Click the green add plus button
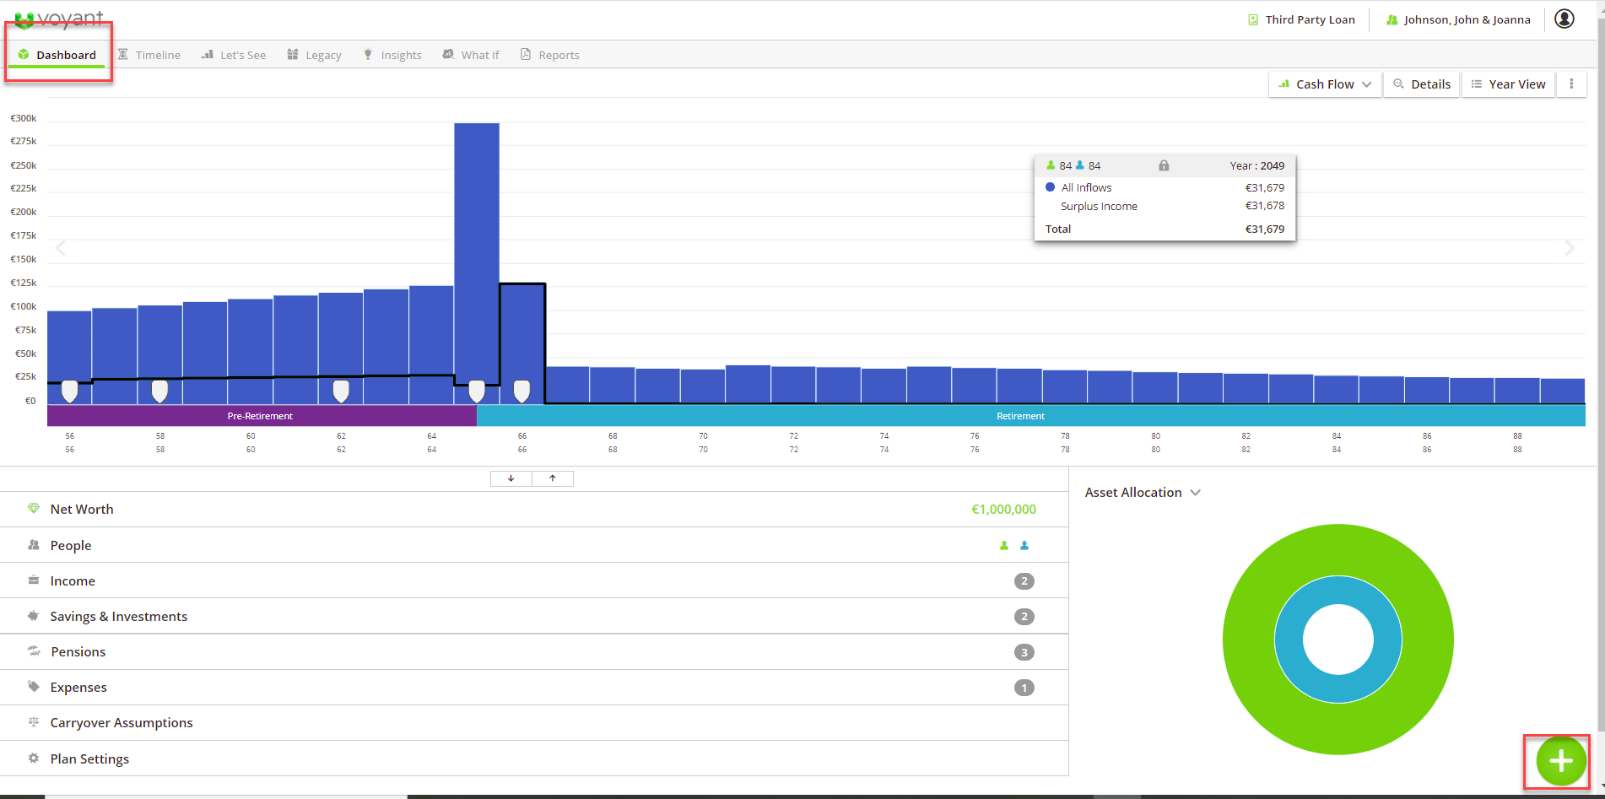The image size is (1605, 799). [x=1560, y=761]
